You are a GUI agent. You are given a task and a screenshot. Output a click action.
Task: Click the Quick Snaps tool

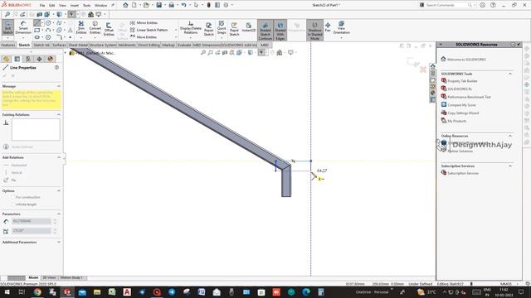222,27
